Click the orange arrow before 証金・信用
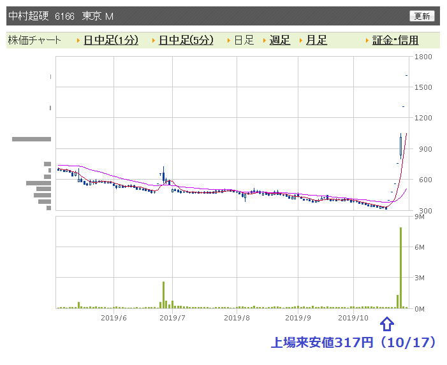 pyautogui.click(x=367, y=40)
